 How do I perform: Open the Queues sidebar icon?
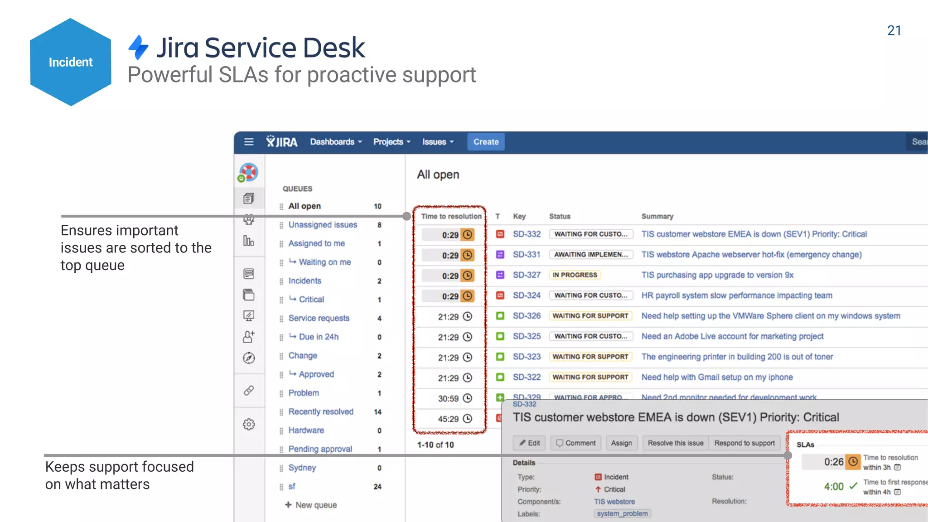coord(249,198)
